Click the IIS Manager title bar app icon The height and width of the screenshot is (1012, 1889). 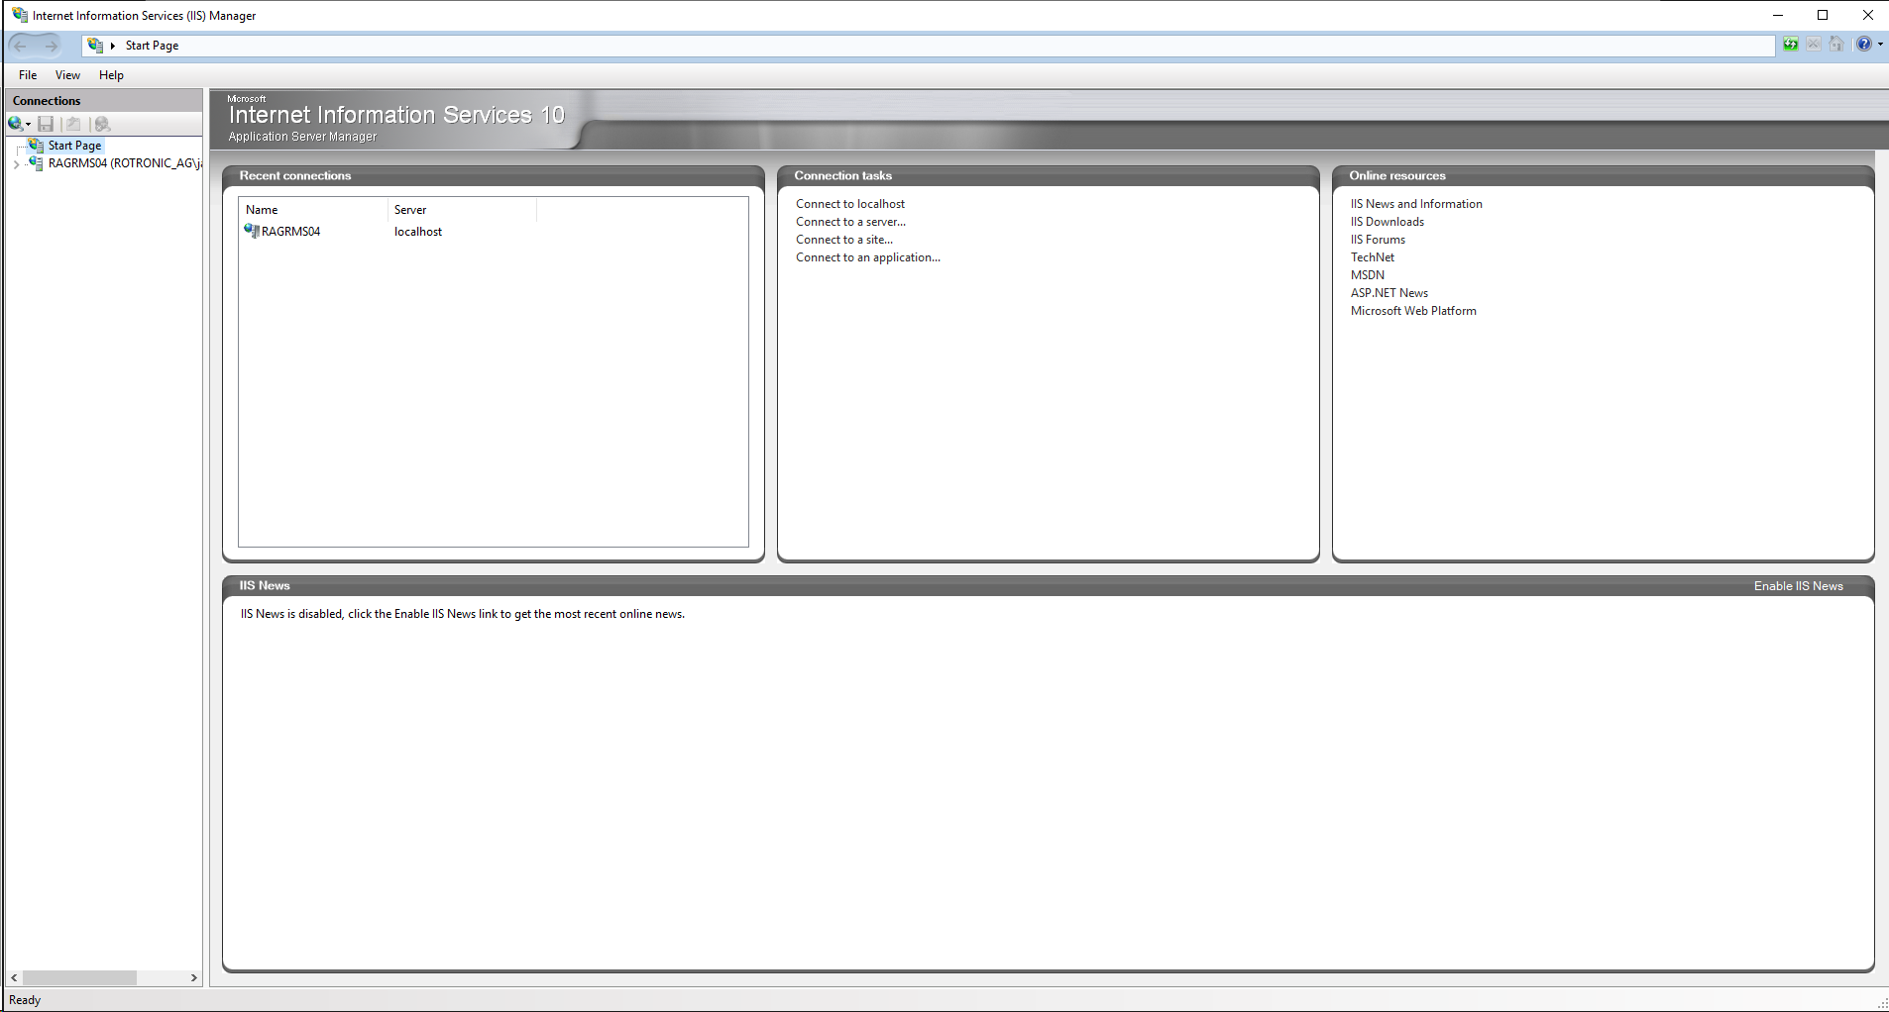[x=20, y=15]
